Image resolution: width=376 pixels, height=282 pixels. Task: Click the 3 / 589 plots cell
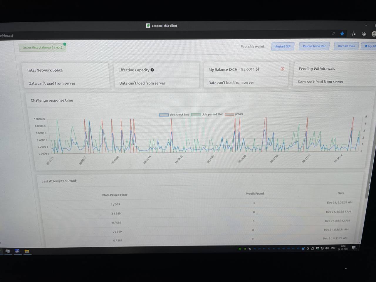pyautogui.click(x=116, y=214)
